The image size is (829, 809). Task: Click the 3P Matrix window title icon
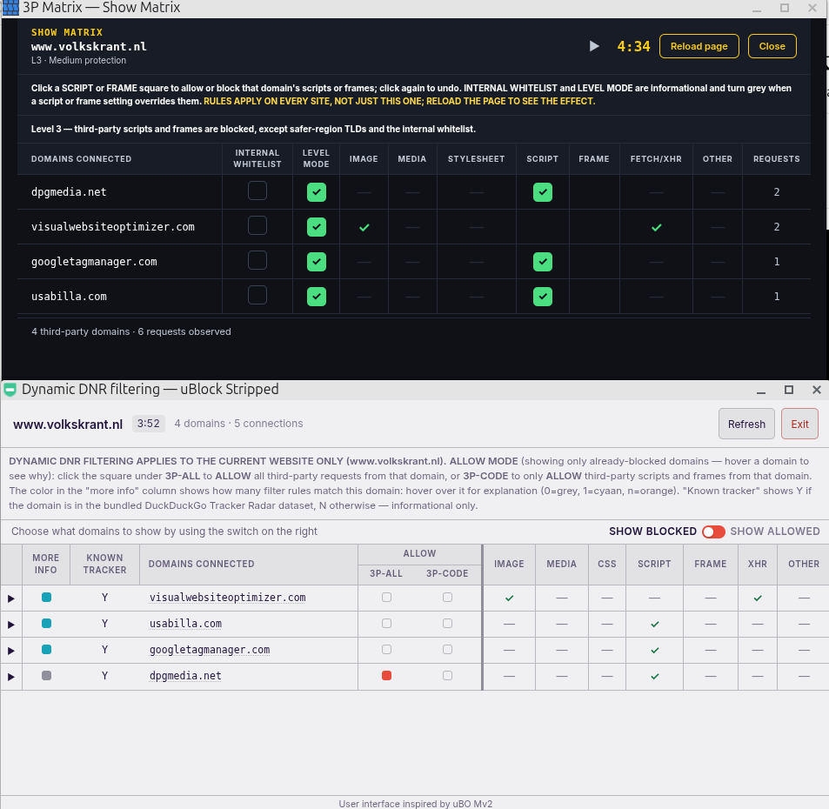click(x=10, y=8)
